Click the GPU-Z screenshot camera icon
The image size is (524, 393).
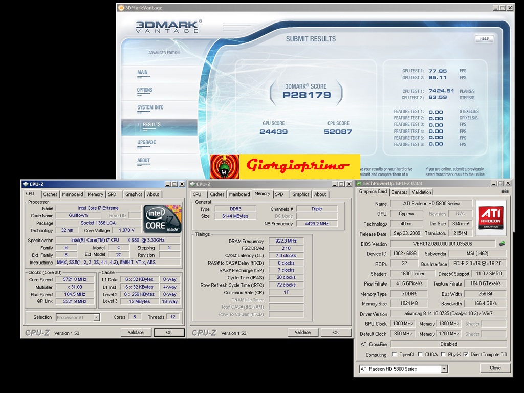[505, 192]
